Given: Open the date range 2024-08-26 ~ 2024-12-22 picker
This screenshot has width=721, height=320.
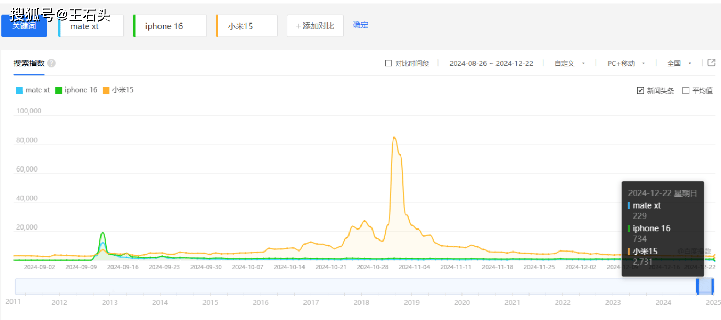Looking at the screenshot, I should [491, 63].
